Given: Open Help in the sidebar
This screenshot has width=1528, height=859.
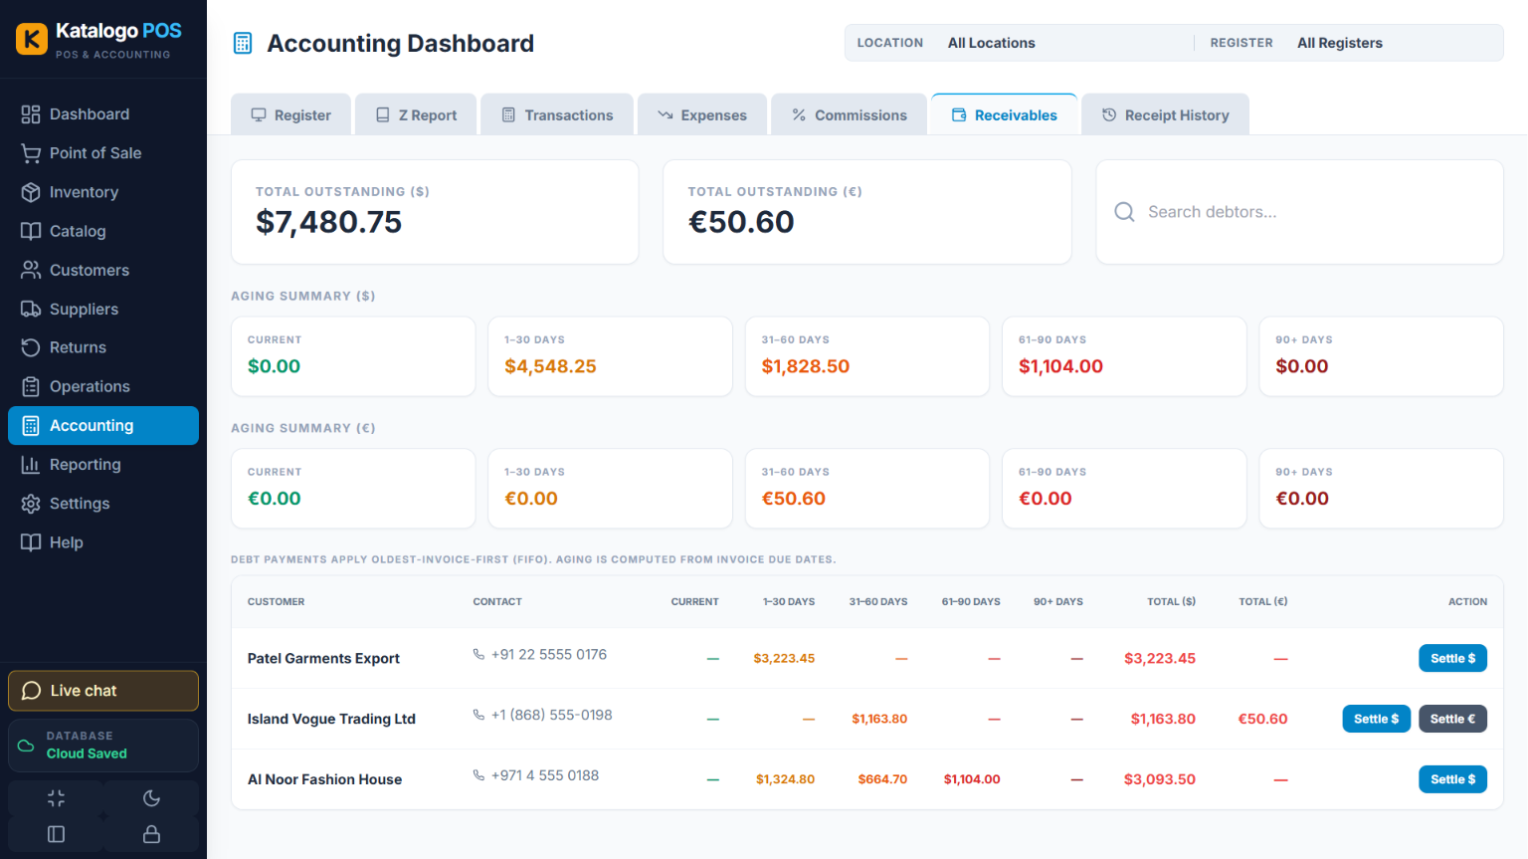Looking at the screenshot, I should 103,542.
